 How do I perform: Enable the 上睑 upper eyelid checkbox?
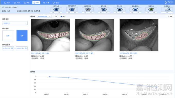tap(54, 16)
